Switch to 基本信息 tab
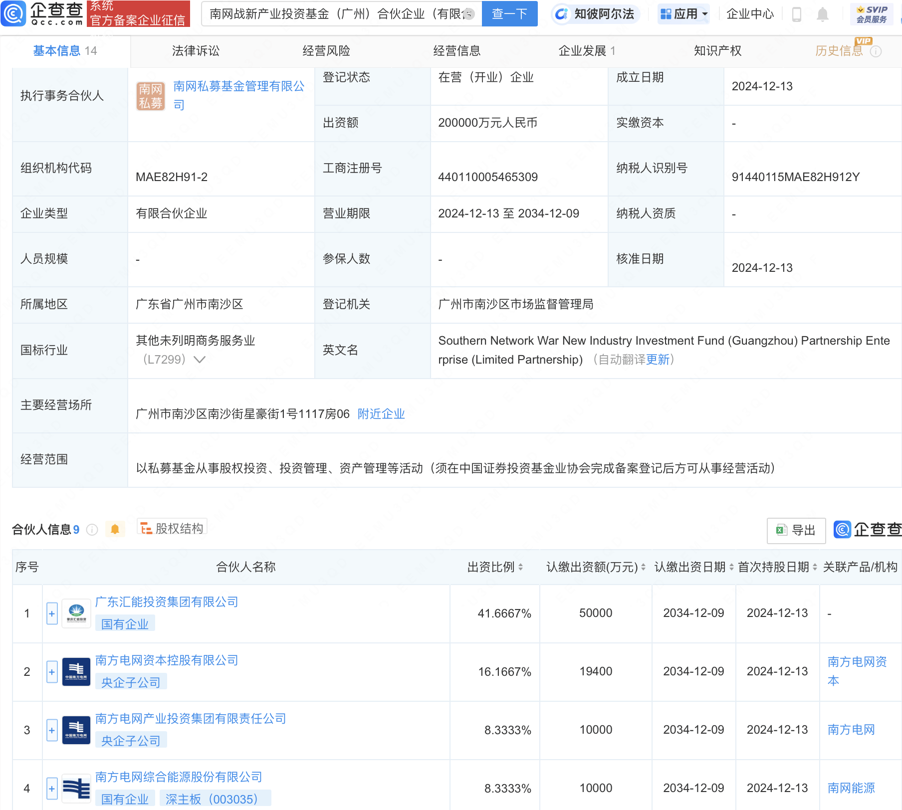Screen dimensions: 902x810 coord(65,51)
